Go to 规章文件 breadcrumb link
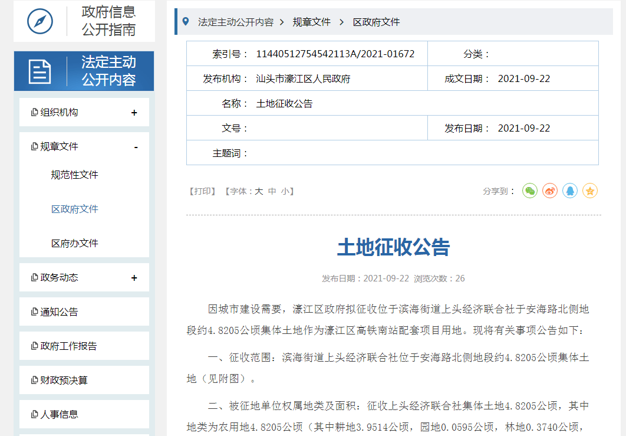626x436 pixels. [312, 22]
